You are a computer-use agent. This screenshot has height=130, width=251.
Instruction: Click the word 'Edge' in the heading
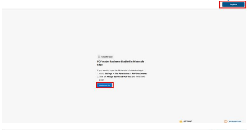100,65
